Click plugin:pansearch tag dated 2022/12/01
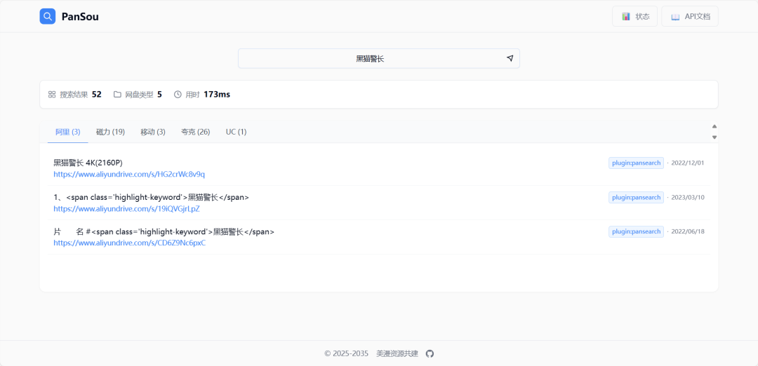This screenshot has width=758, height=366. pos(636,163)
